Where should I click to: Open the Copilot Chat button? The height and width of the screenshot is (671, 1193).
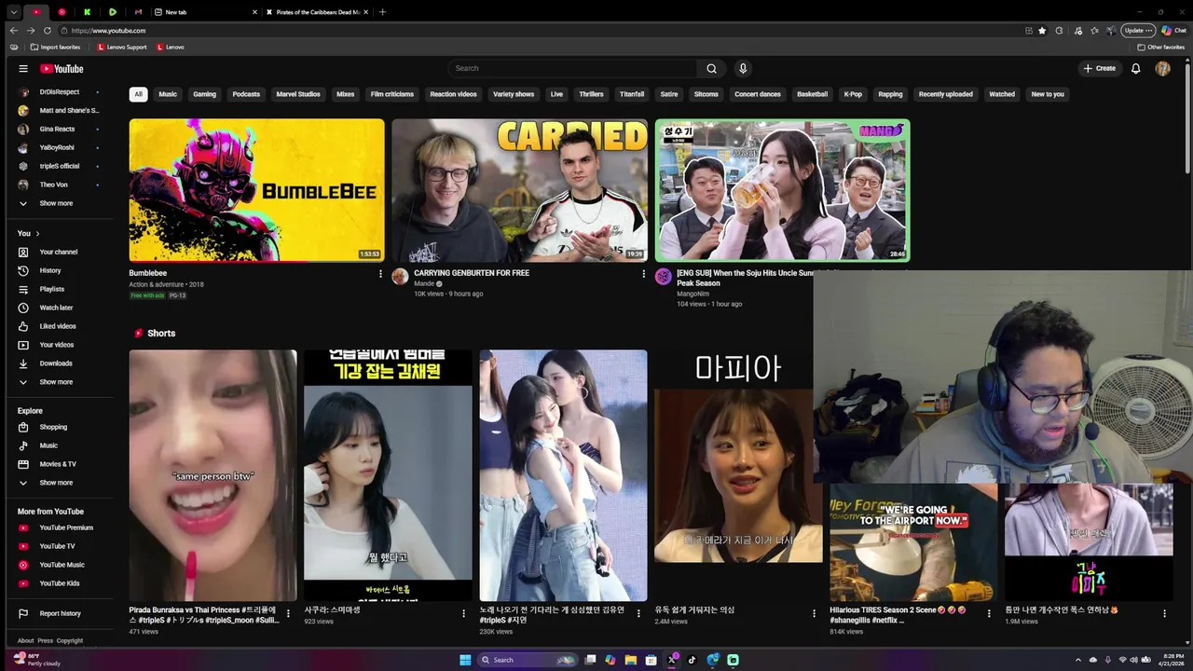point(1173,30)
